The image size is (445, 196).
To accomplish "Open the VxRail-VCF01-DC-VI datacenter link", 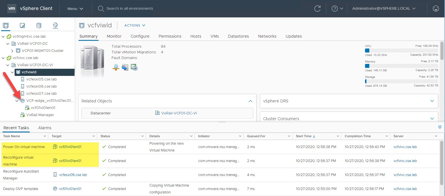I will (x=179, y=113).
